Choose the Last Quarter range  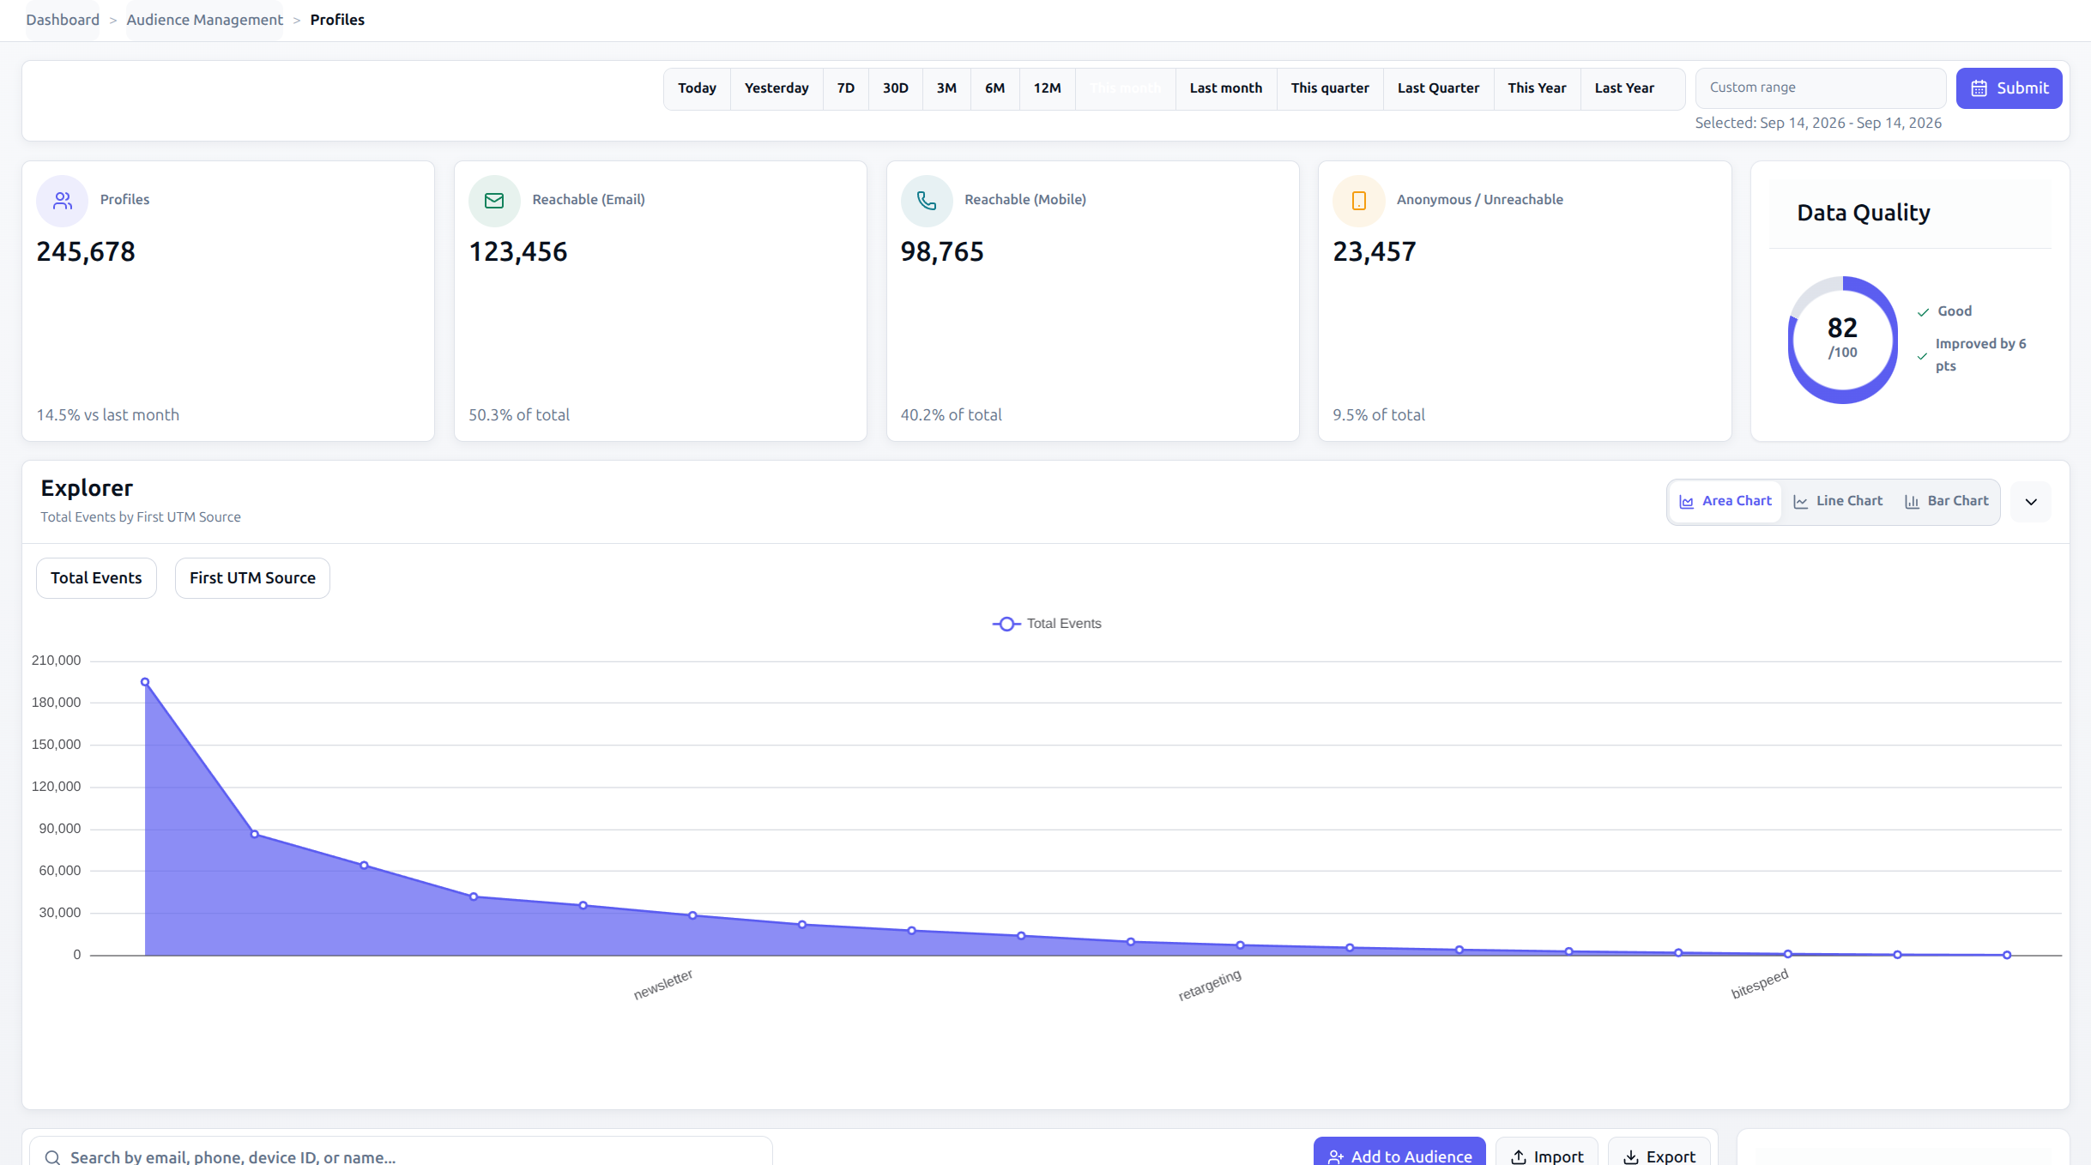tap(1439, 88)
